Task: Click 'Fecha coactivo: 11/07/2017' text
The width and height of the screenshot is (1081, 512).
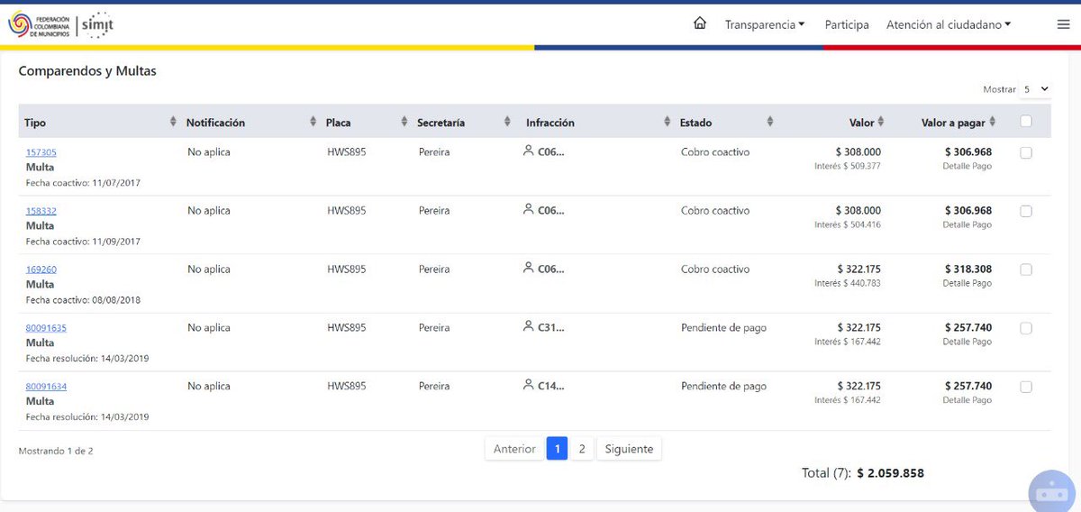Action: (x=83, y=183)
